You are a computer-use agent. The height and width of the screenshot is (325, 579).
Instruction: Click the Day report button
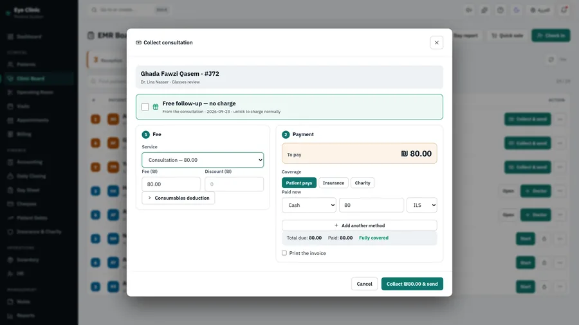[x=466, y=36]
